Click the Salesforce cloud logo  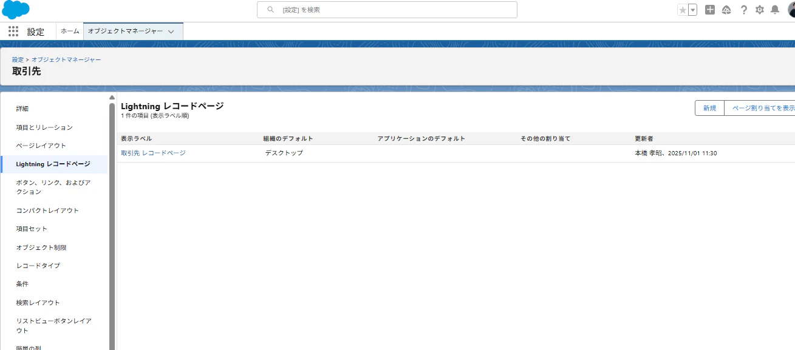click(16, 10)
